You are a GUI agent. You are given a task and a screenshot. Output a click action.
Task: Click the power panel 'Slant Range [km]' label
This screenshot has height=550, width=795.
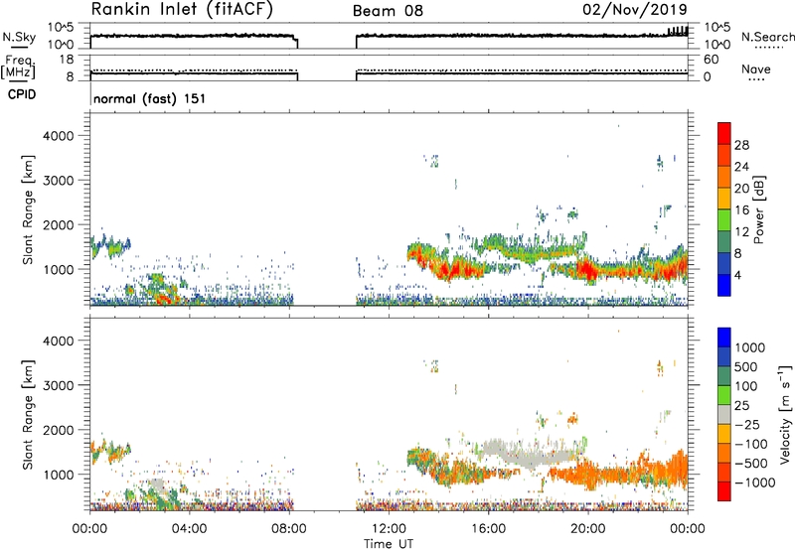pyautogui.click(x=28, y=209)
